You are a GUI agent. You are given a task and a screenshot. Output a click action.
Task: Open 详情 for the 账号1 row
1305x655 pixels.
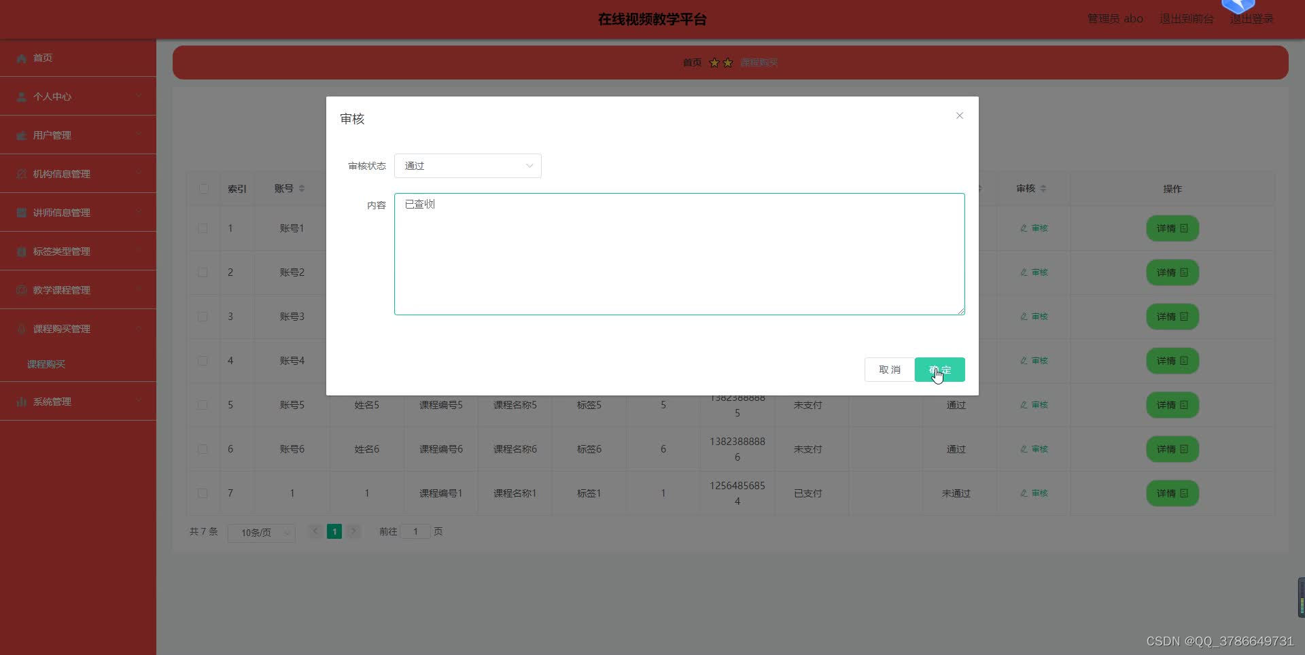1172,228
